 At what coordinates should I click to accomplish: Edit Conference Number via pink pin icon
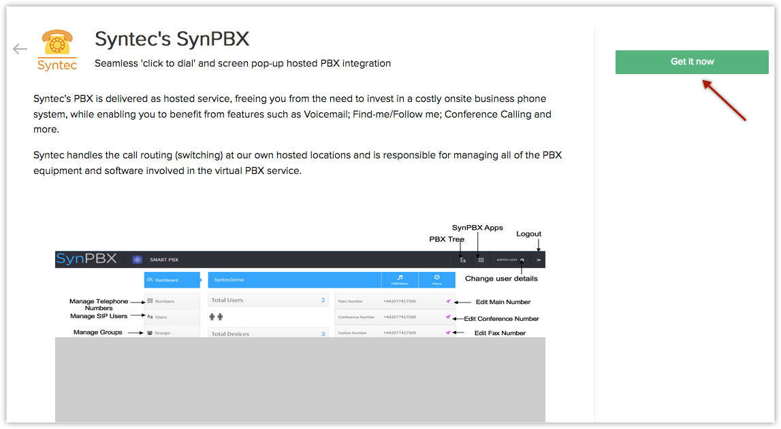tap(448, 317)
